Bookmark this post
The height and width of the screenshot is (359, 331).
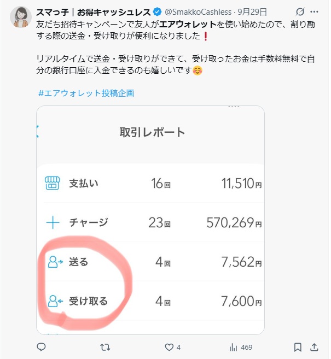pos(298,347)
